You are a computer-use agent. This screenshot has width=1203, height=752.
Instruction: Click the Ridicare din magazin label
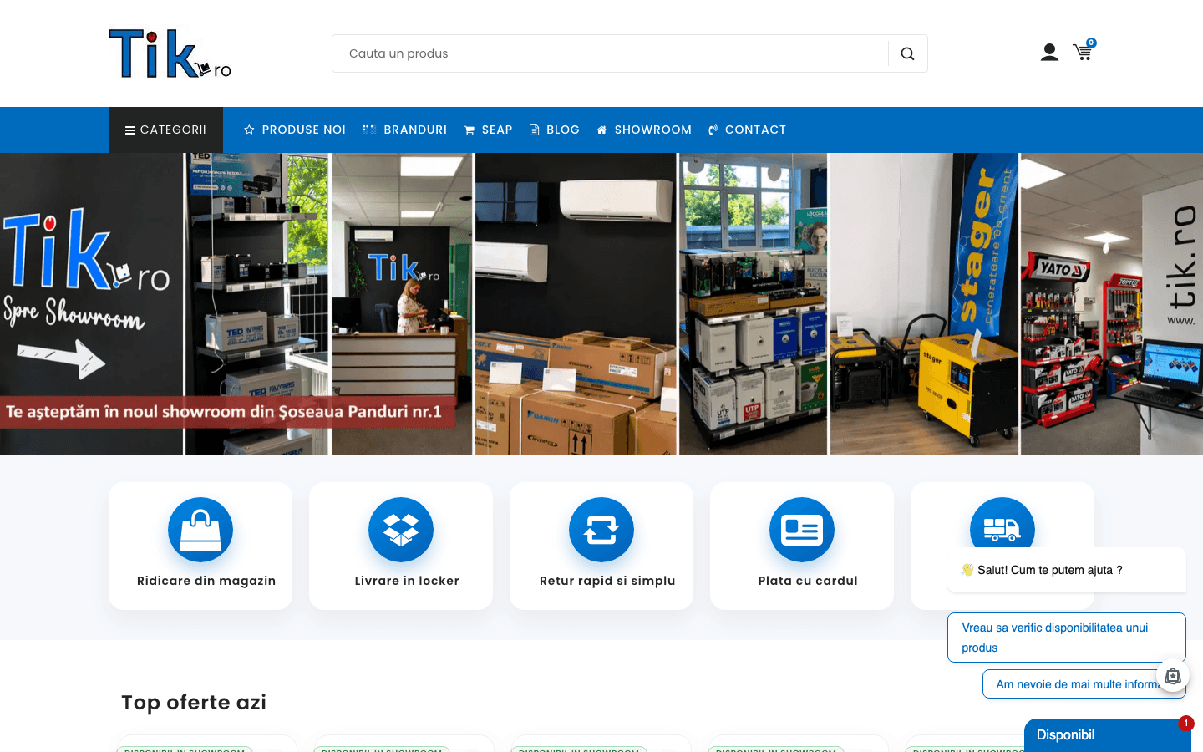206,581
